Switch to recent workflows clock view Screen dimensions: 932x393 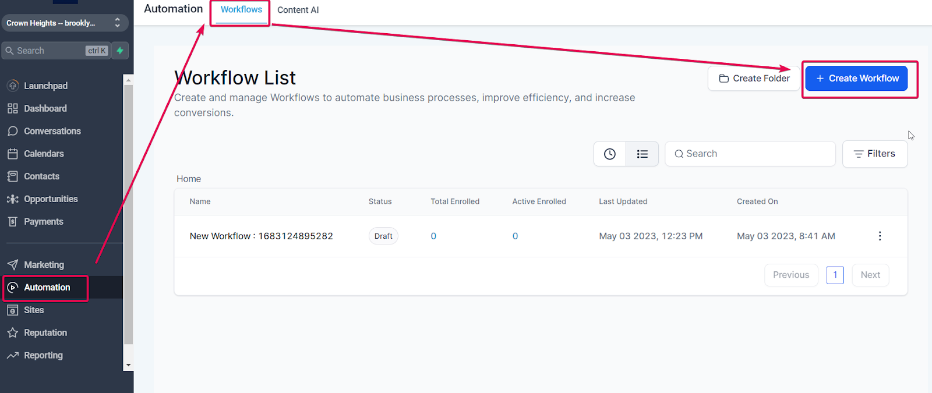[x=610, y=154]
